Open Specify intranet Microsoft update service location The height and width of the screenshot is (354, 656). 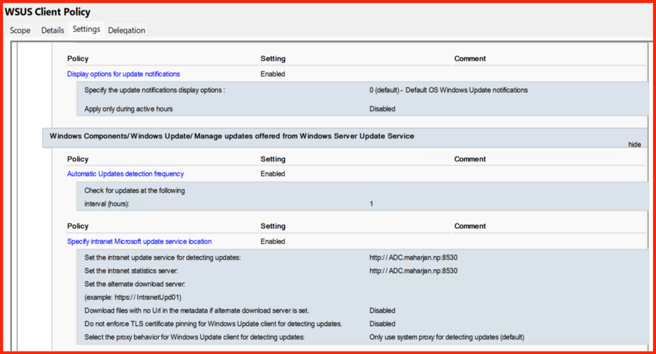click(139, 241)
